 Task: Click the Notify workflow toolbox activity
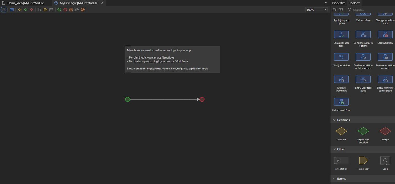click(341, 57)
